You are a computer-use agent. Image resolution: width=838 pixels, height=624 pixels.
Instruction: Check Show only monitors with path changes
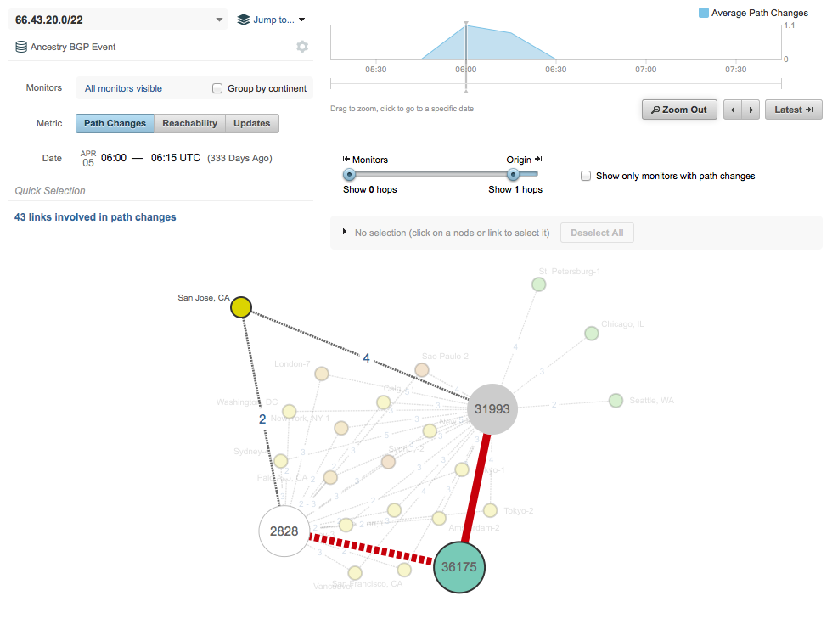(586, 176)
